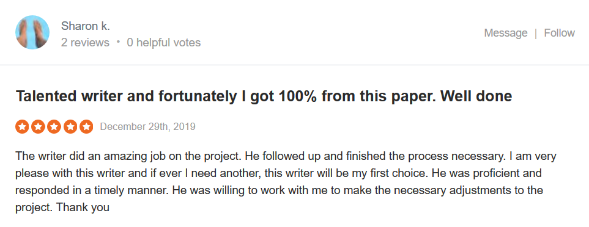Open the 'Talented writer' review title
Viewport: 589px width, 227px height.
[x=264, y=96]
